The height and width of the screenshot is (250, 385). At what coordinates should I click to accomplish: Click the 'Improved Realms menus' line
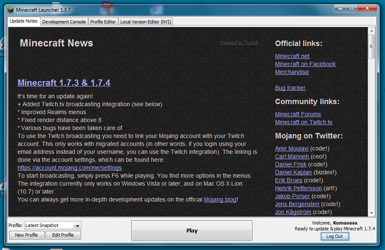pos(52,112)
